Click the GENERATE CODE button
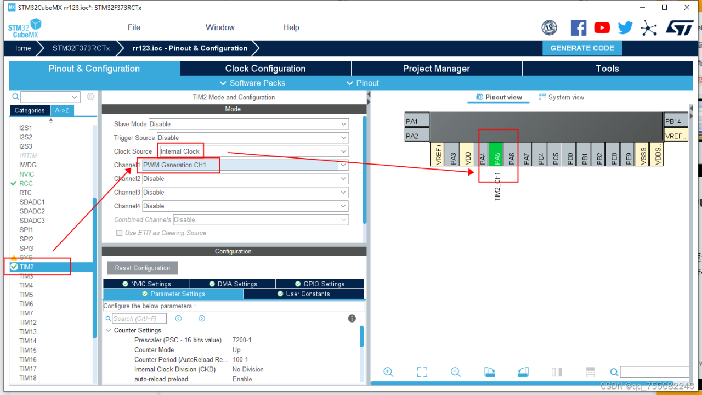The image size is (702, 395). [582, 48]
